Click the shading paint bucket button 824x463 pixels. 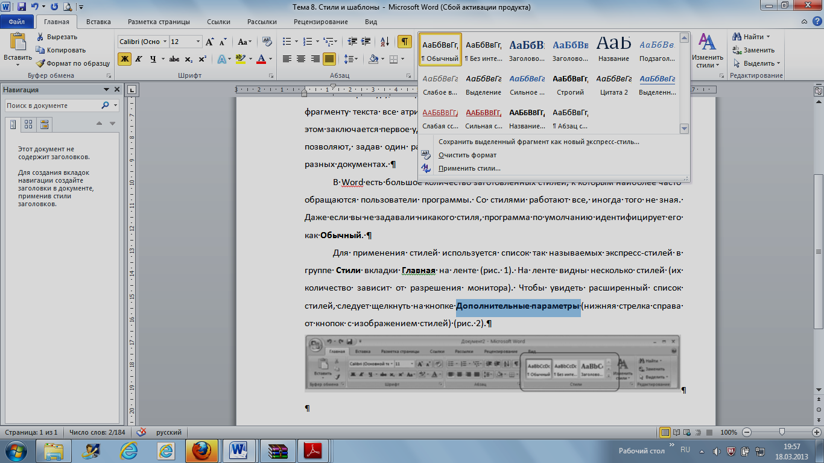pos(373,59)
